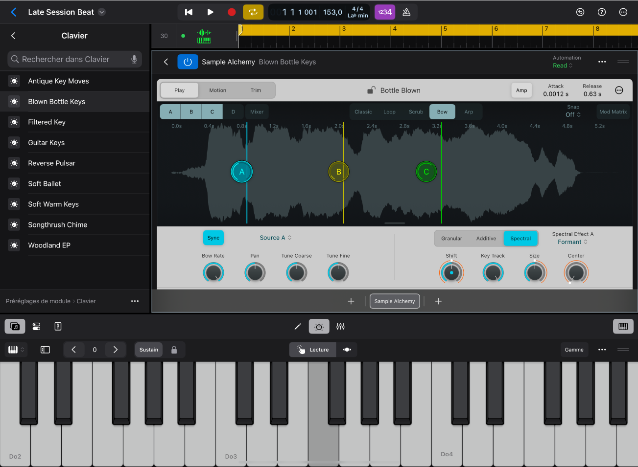
Task: Select the Reverse Pulsar preset
Action: (74, 163)
